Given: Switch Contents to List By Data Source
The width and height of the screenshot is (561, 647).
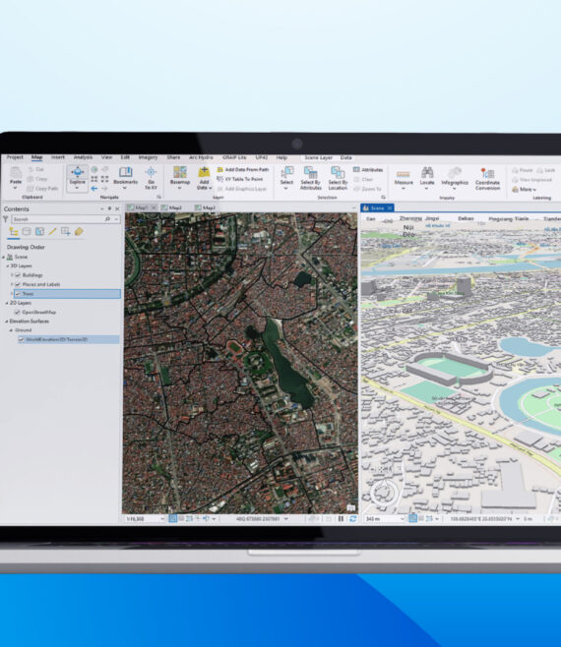Looking at the screenshot, I should pos(27,231).
